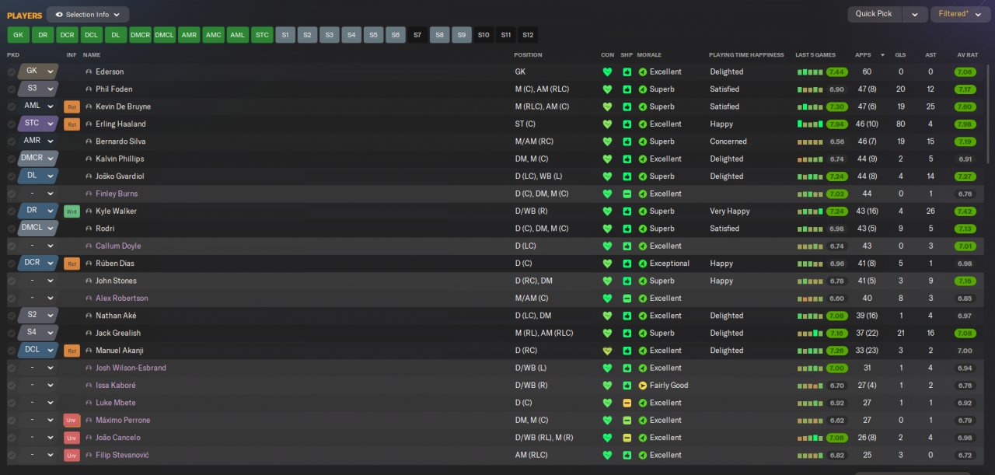Viewport: 995px width, 475px height.
Task: Click Manuel Akanji's yellow condition heart
Action: point(607,351)
